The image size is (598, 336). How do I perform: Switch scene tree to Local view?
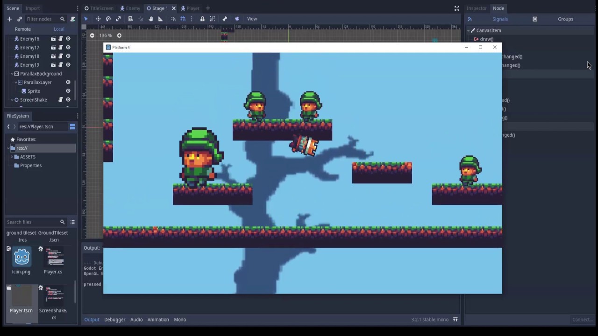click(x=59, y=29)
